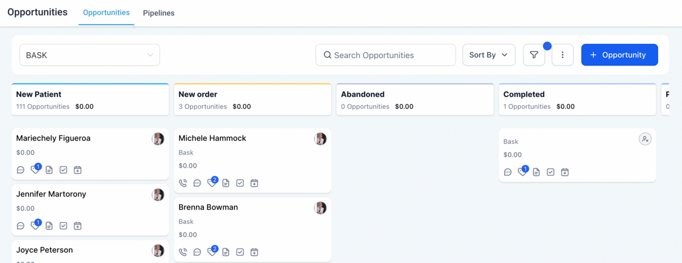Open the Sort By dropdown

point(489,55)
